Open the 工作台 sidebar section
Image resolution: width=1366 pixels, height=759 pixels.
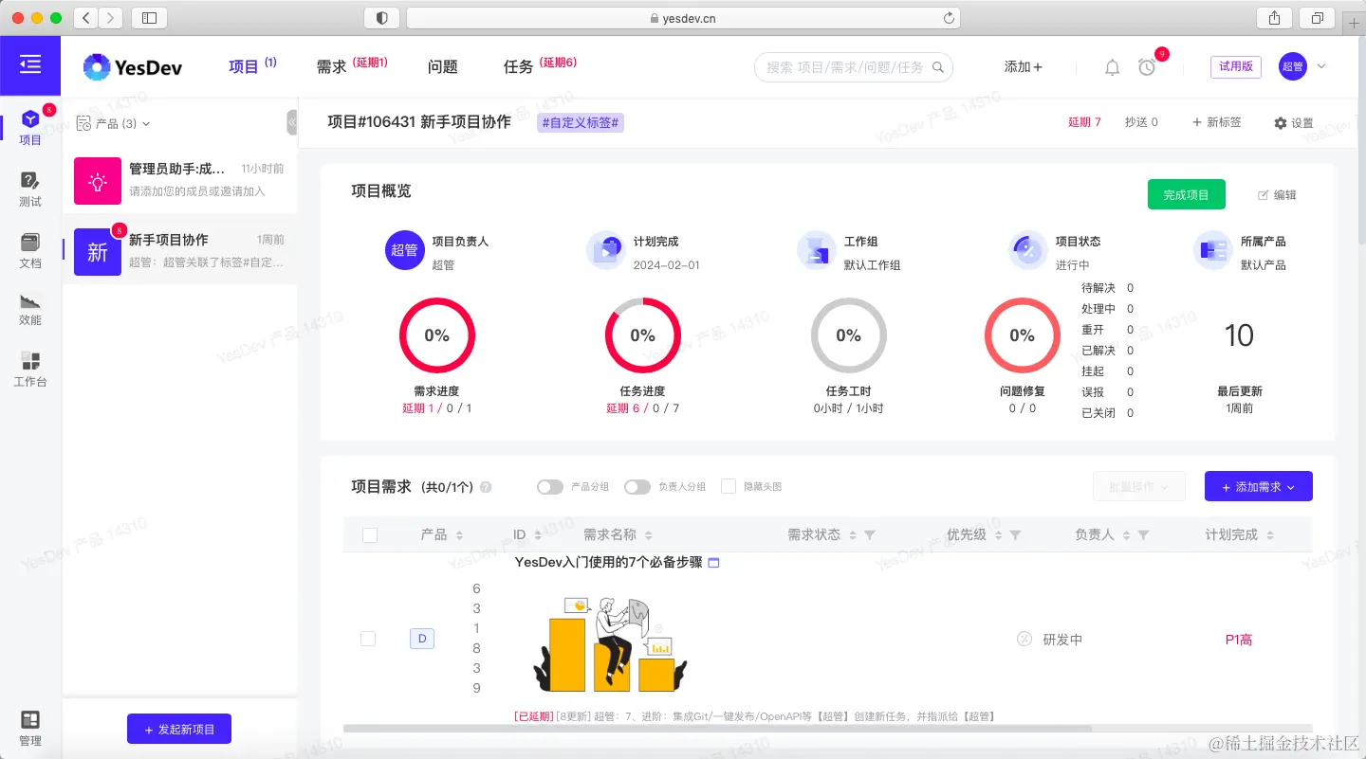tap(30, 370)
